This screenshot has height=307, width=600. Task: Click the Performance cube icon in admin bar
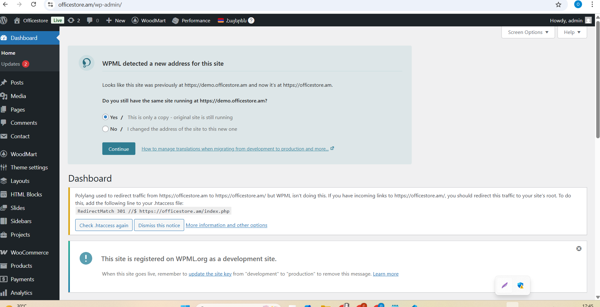click(x=176, y=20)
